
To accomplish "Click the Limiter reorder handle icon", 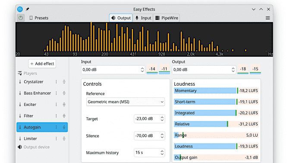I will 64,139.
